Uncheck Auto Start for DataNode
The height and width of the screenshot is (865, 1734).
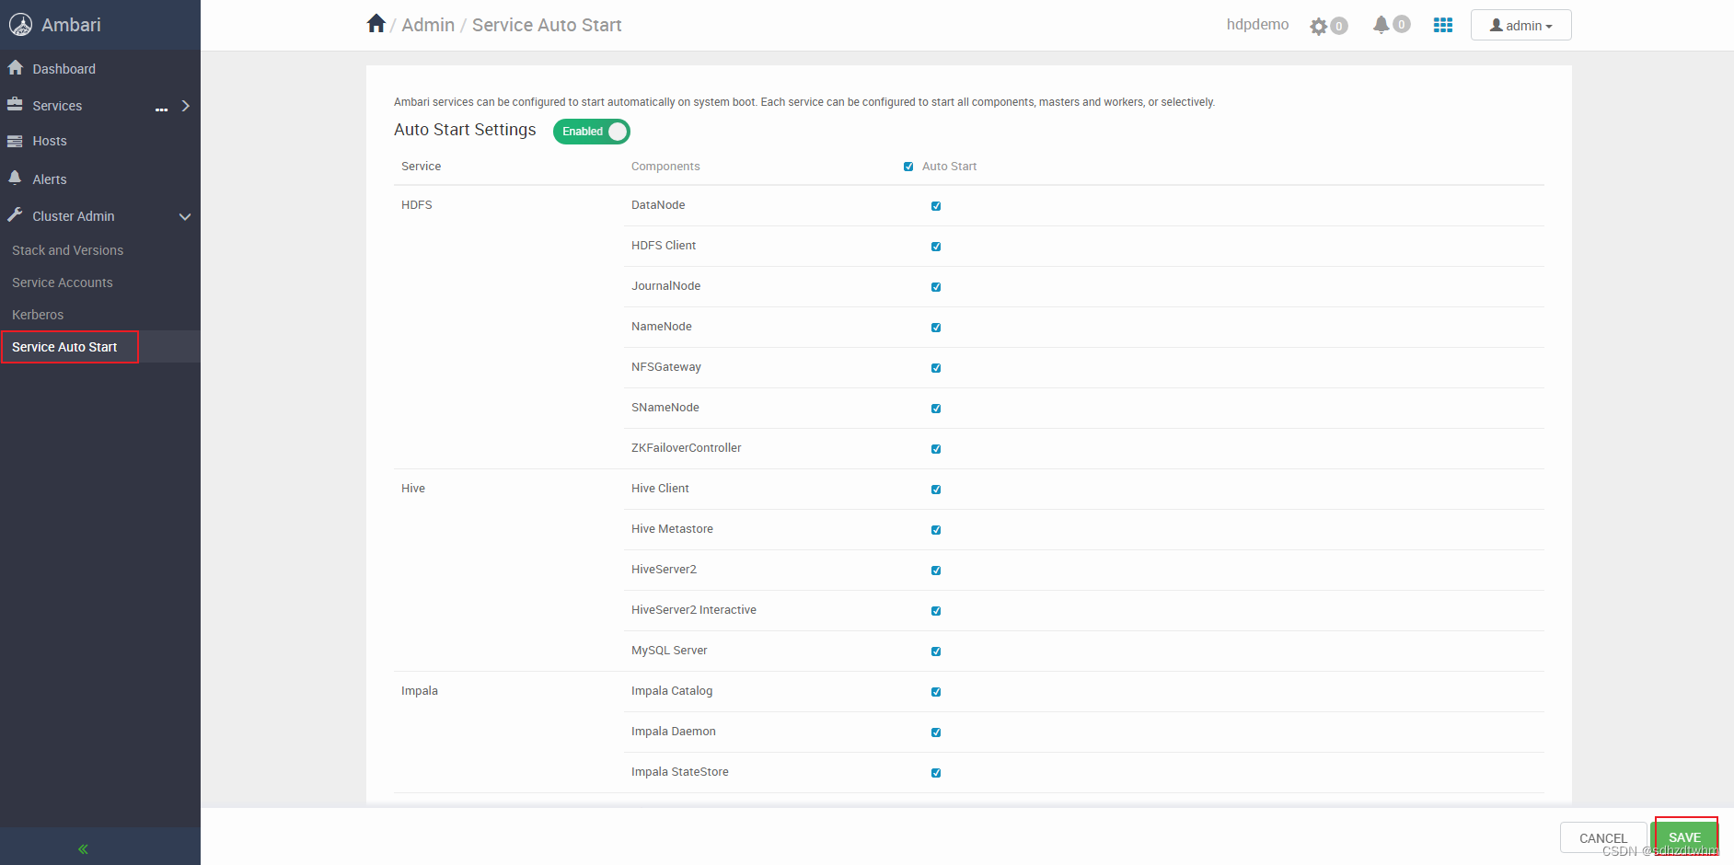[x=936, y=206]
